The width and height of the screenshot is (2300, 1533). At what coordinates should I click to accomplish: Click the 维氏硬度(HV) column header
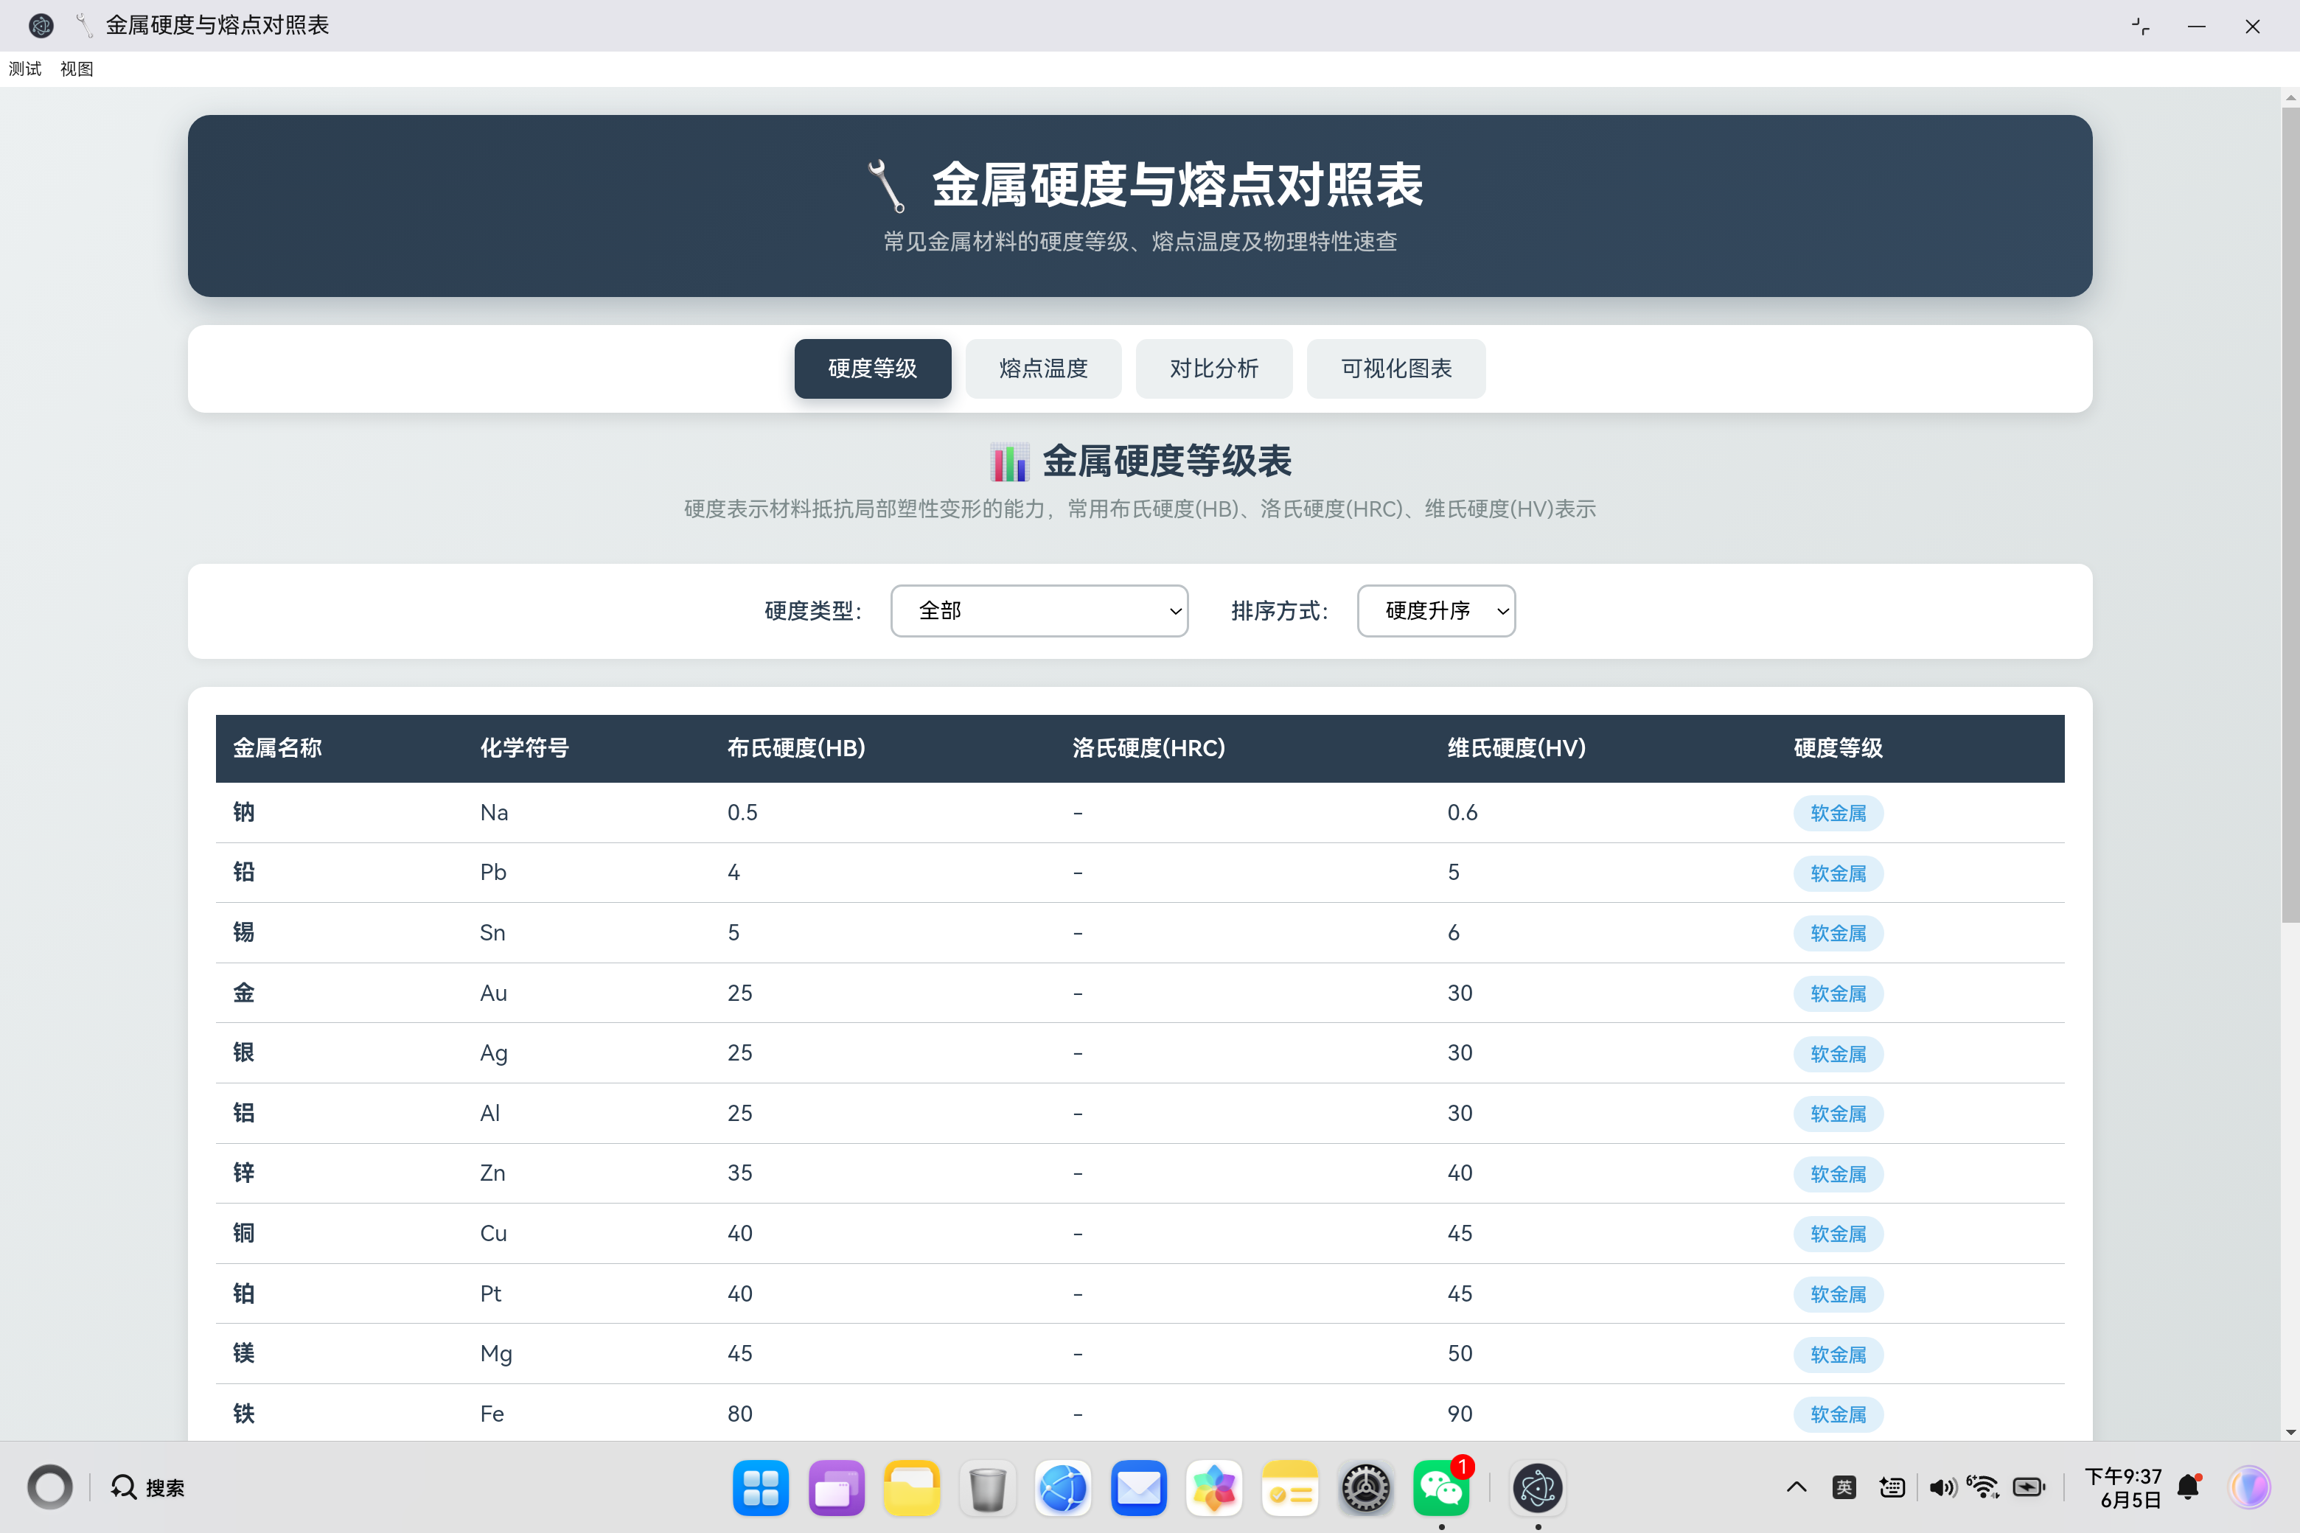coord(1516,748)
